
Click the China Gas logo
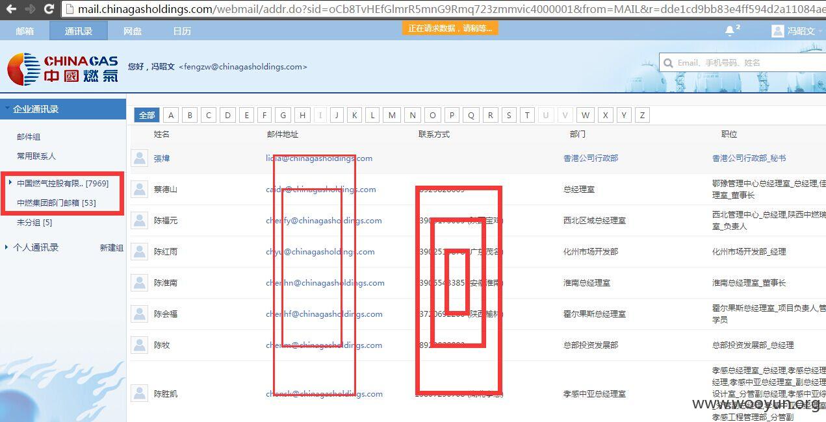62,69
